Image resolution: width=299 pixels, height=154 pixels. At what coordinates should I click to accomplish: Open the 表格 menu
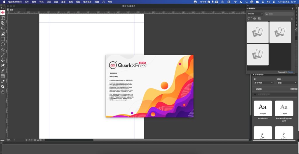click(x=71, y=2)
